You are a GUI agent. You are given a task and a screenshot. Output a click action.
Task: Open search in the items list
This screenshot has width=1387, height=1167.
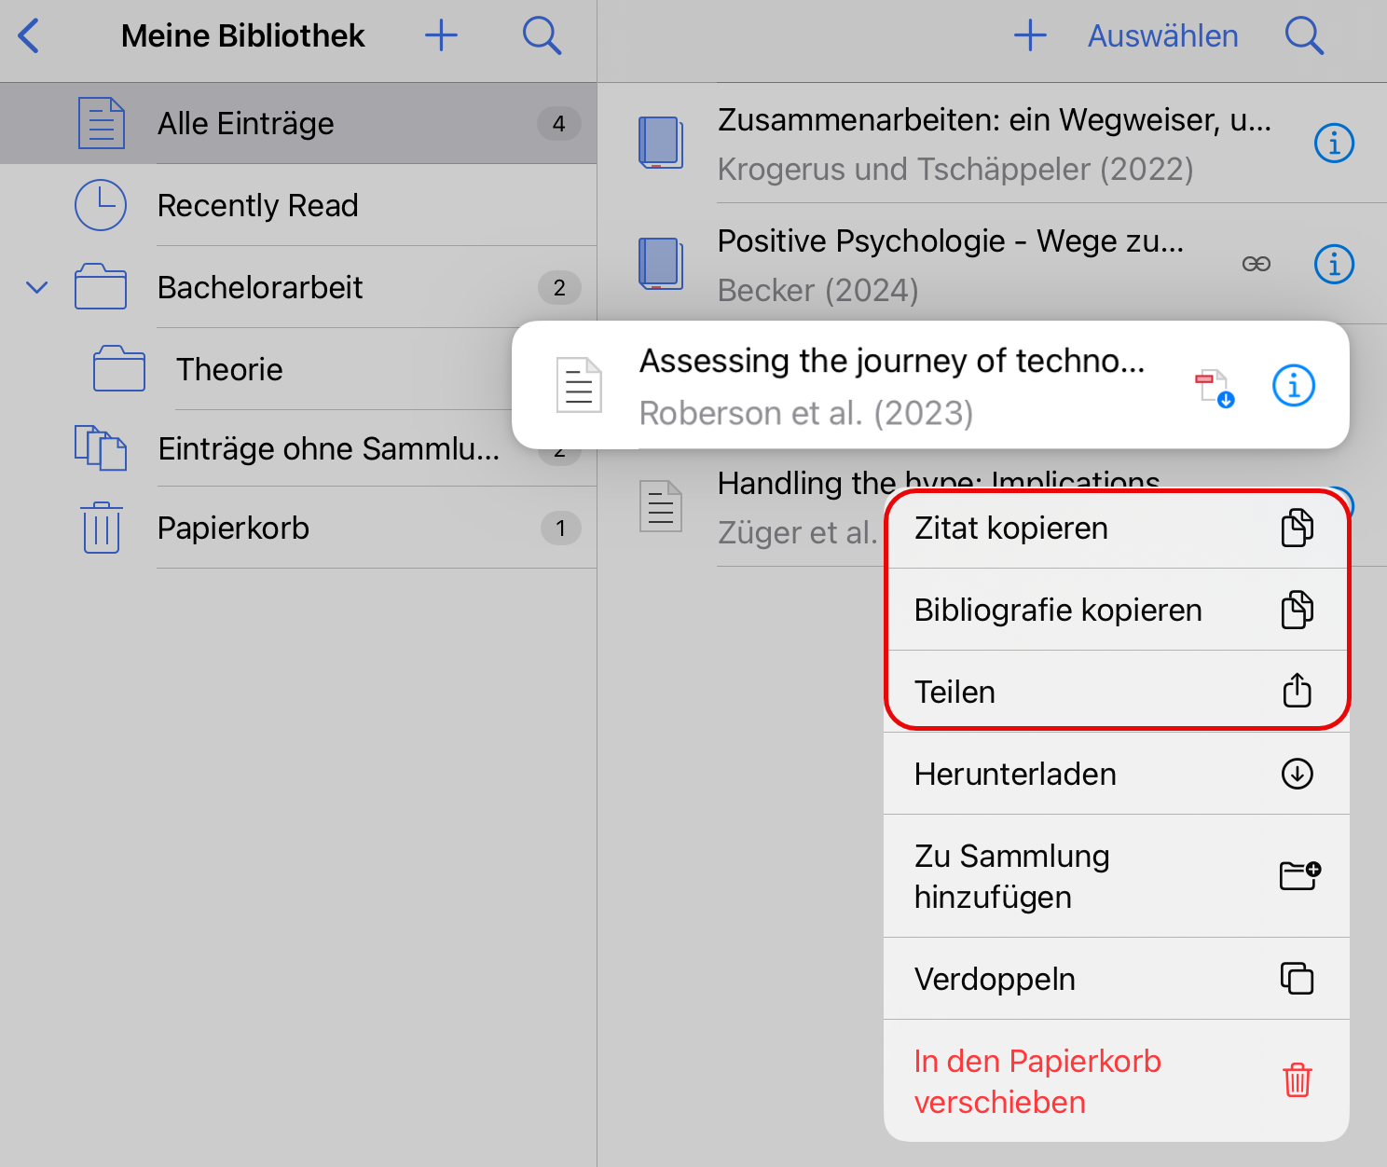(1304, 36)
